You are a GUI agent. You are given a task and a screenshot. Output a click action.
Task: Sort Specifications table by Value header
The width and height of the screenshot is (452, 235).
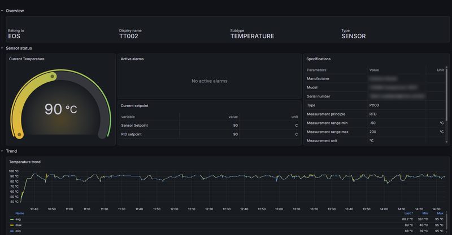[374, 70]
